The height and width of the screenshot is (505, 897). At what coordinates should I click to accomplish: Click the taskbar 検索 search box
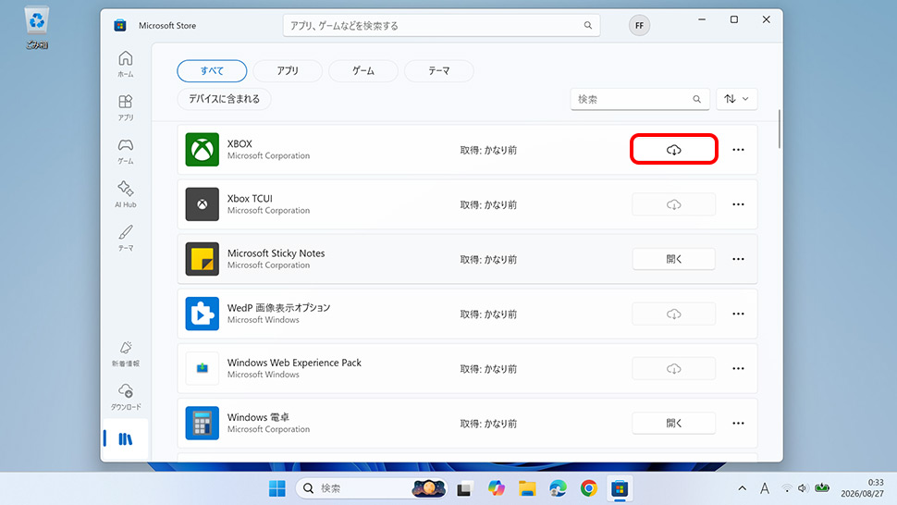click(x=371, y=488)
